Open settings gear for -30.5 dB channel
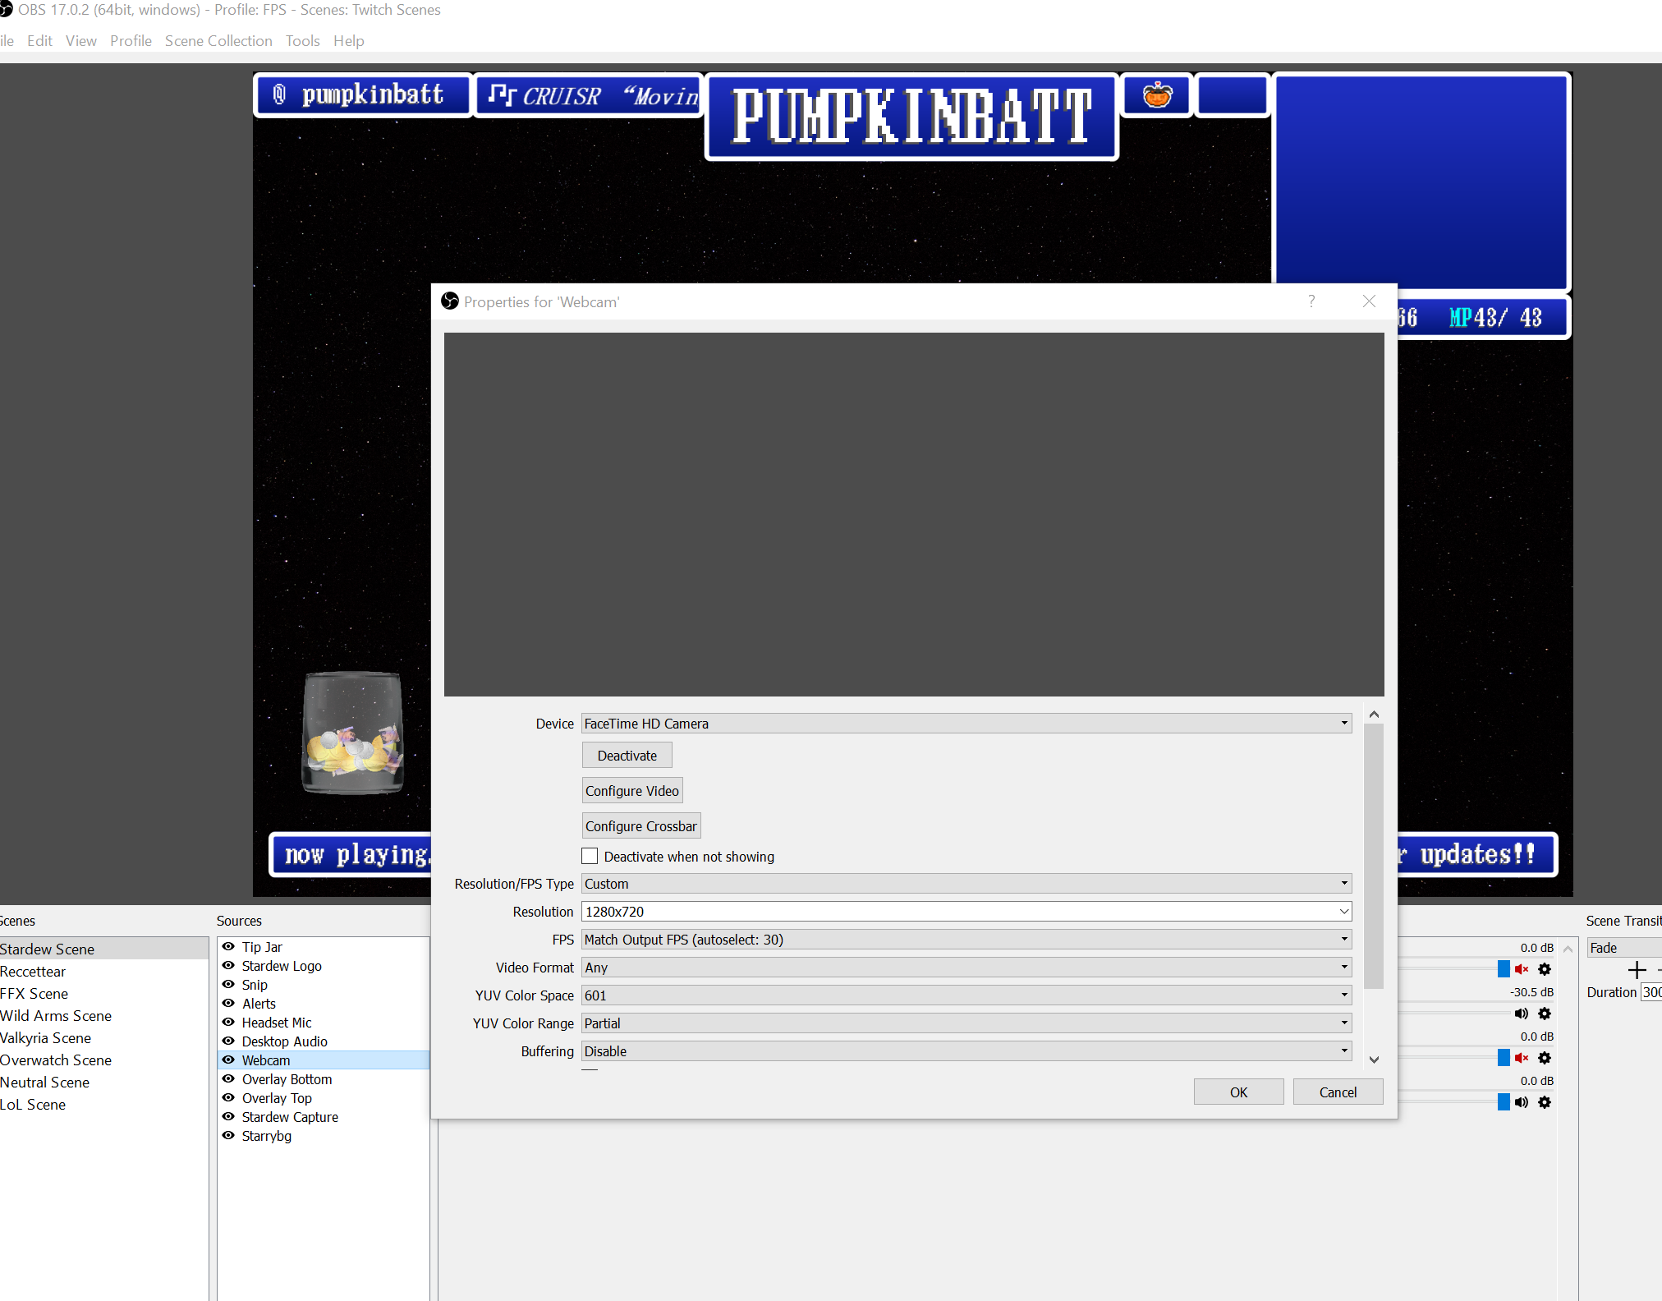The image size is (1662, 1301). tap(1545, 1014)
